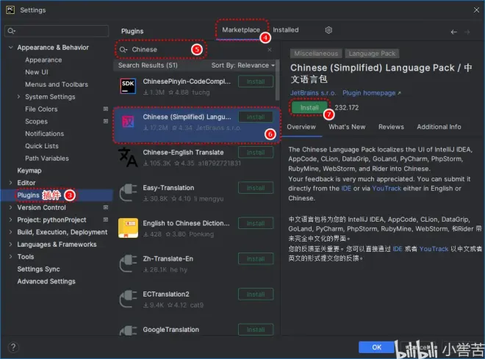Install Chinese Language Pack from detail pane
485x359 pixels.
click(x=309, y=107)
